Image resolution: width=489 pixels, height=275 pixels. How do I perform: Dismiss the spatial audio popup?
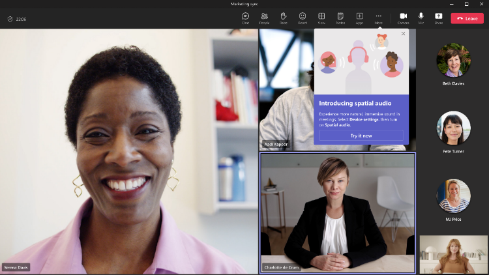click(x=403, y=34)
